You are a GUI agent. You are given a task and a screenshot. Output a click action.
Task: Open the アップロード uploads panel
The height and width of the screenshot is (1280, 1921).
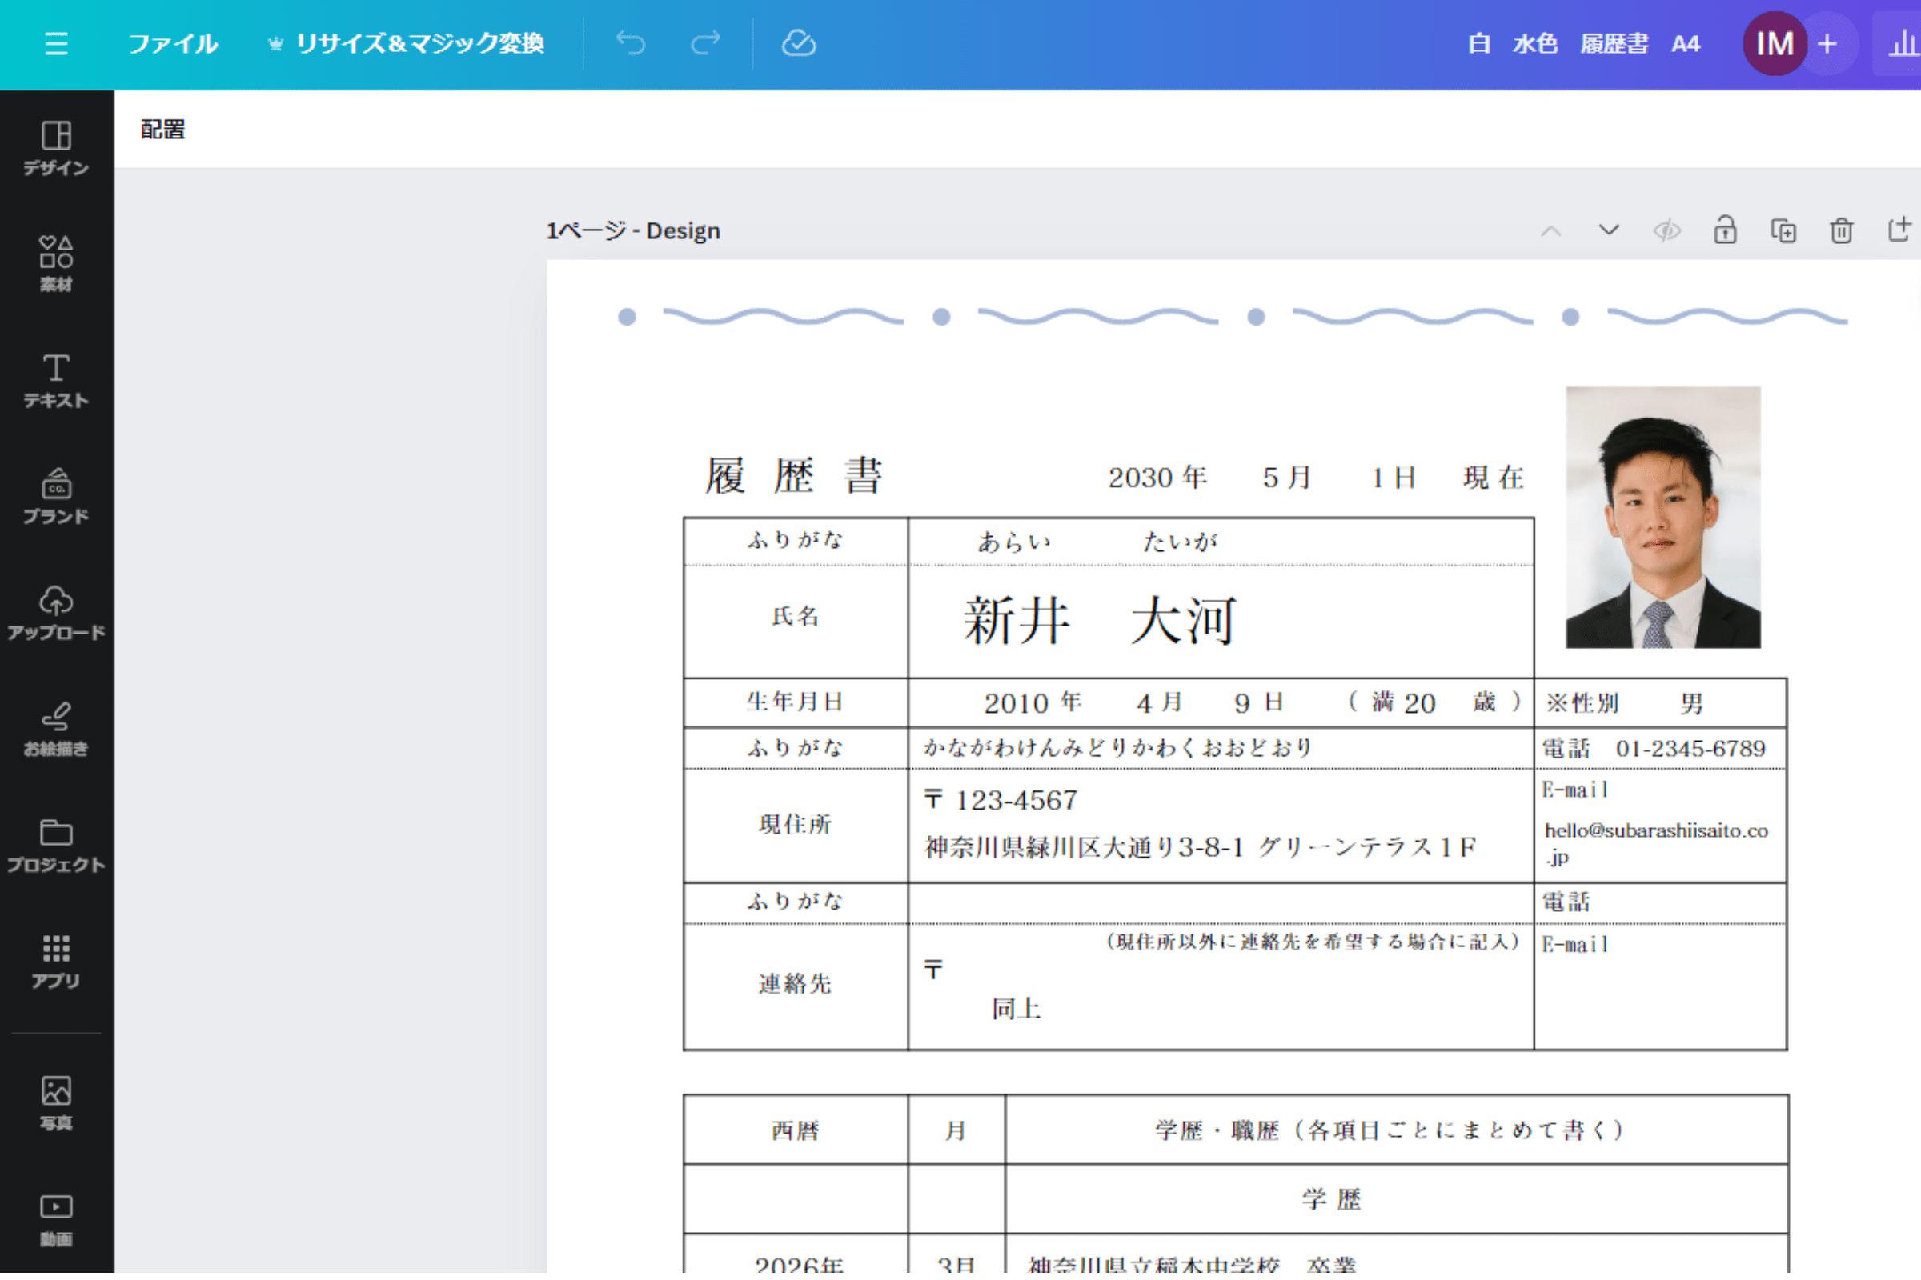[55, 613]
